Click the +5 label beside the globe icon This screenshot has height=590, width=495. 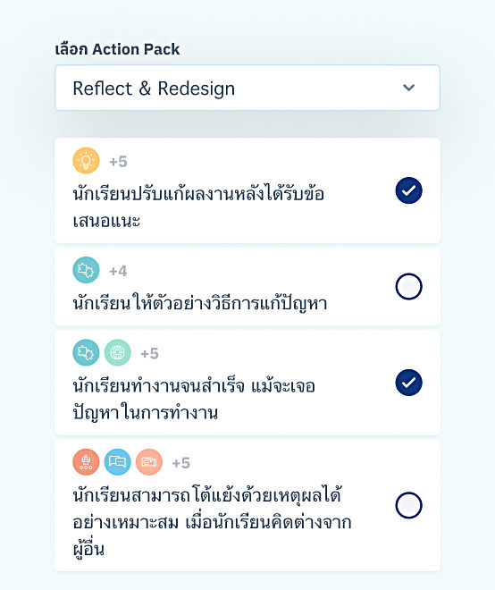(150, 354)
